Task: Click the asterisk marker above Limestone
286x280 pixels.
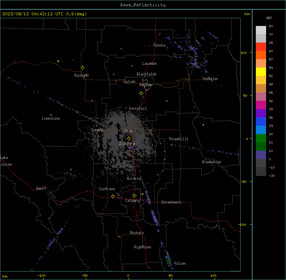Action: tap(51, 115)
